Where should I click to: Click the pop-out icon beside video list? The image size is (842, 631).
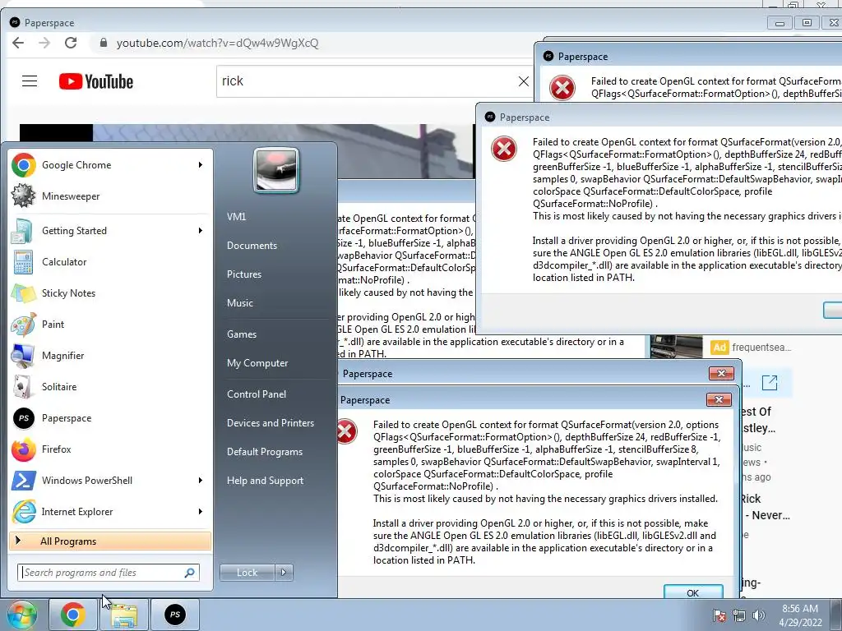[x=770, y=383]
